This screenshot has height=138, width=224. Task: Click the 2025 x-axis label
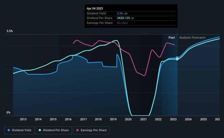click(204, 119)
